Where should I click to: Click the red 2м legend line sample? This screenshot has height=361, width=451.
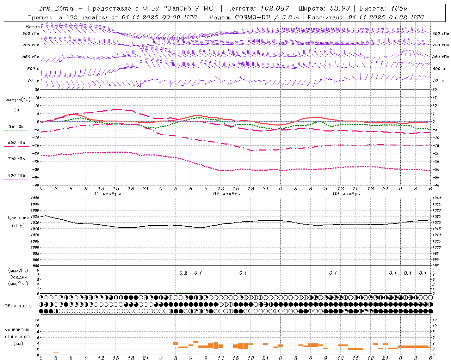[16, 114]
